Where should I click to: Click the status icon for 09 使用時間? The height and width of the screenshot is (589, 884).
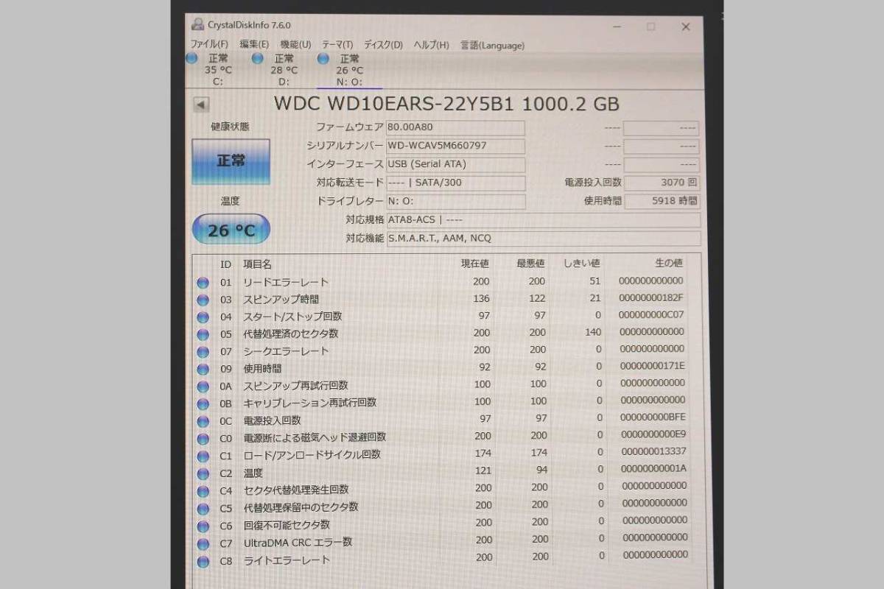[x=203, y=369]
